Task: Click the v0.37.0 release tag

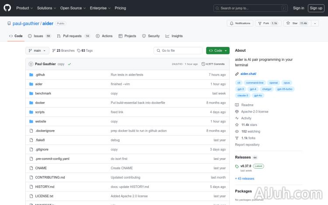Action: pos(246,166)
